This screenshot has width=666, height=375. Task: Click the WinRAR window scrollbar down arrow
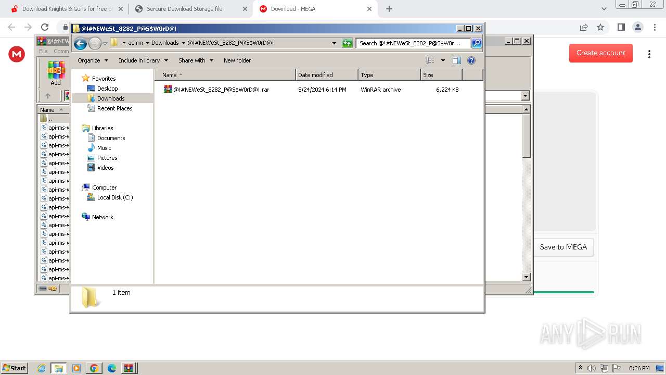526,277
